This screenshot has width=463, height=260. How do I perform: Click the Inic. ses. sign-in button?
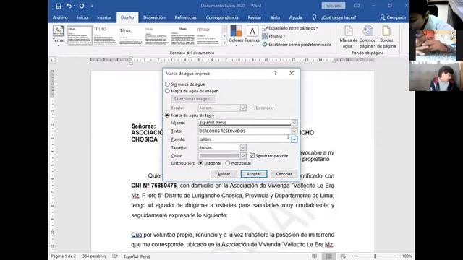click(x=333, y=6)
